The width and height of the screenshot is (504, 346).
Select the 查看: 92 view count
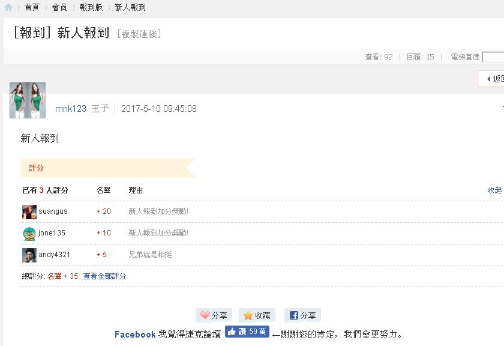coord(379,57)
